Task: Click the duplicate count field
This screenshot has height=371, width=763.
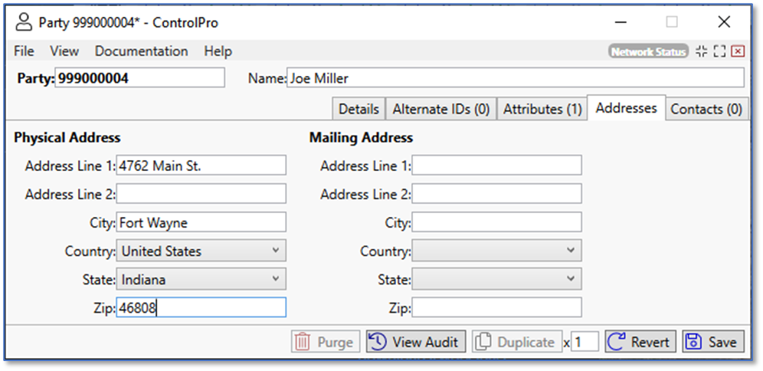Action: [x=585, y=342]
